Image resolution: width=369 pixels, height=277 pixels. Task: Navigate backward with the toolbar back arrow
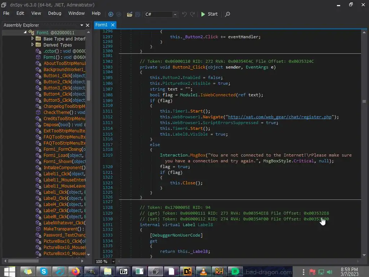point(111,14)
